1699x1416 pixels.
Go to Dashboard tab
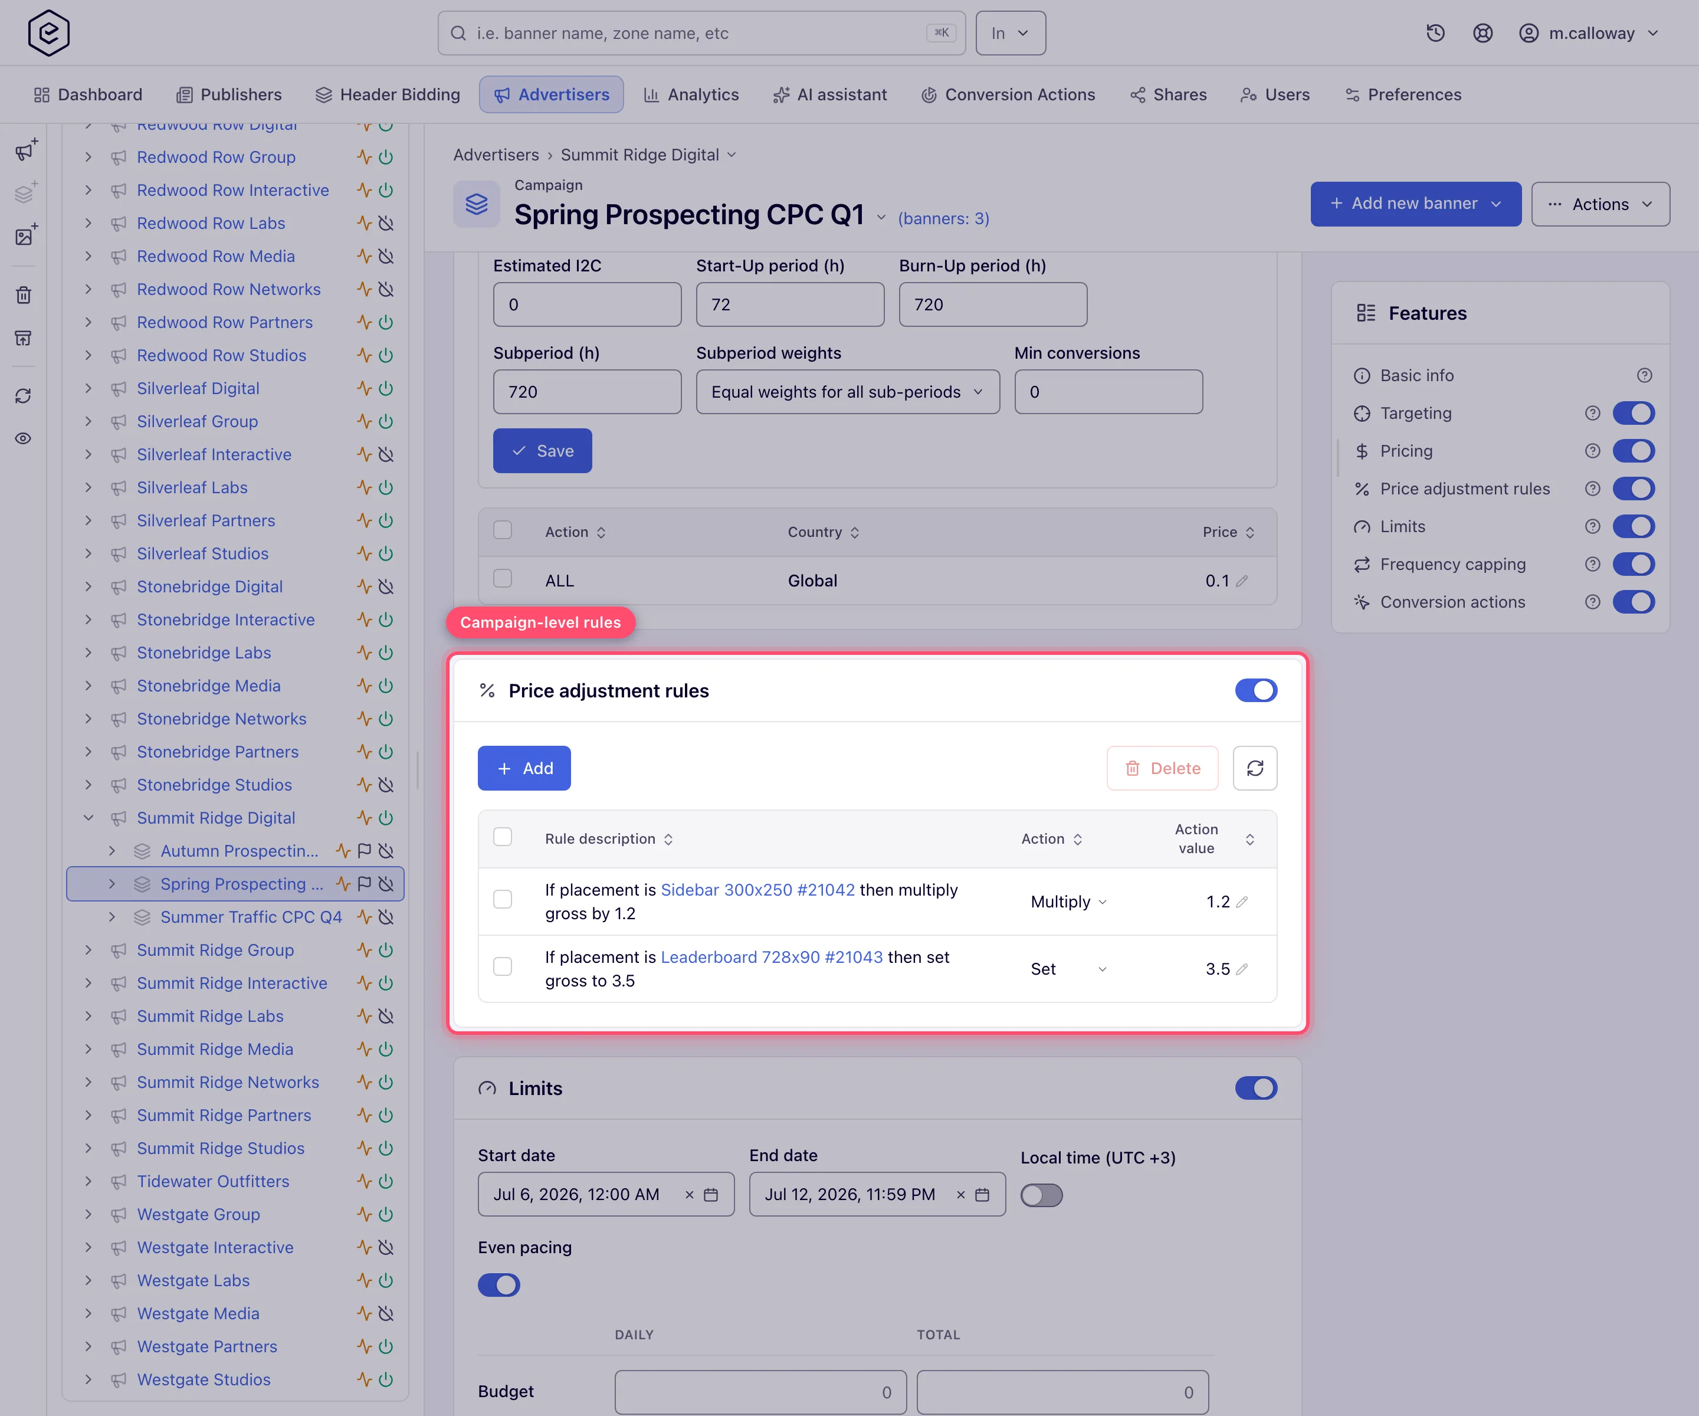(88, 94)
